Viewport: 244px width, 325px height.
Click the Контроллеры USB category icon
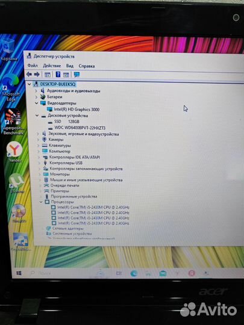coord(45,162)
